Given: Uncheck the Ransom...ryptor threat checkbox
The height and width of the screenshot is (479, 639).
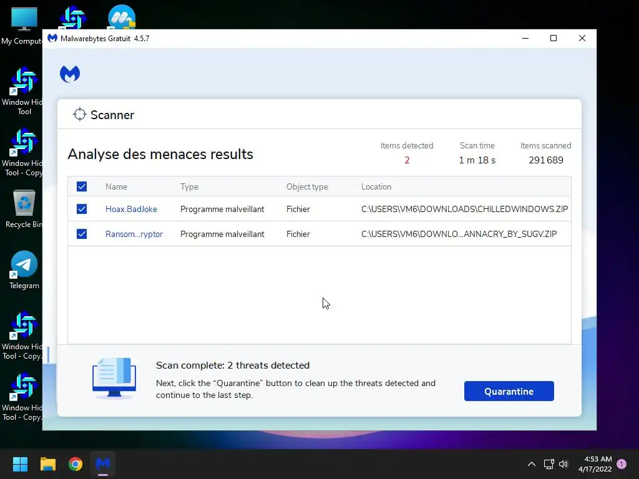Looking at the screenshot, I should (x=82, y=234).
